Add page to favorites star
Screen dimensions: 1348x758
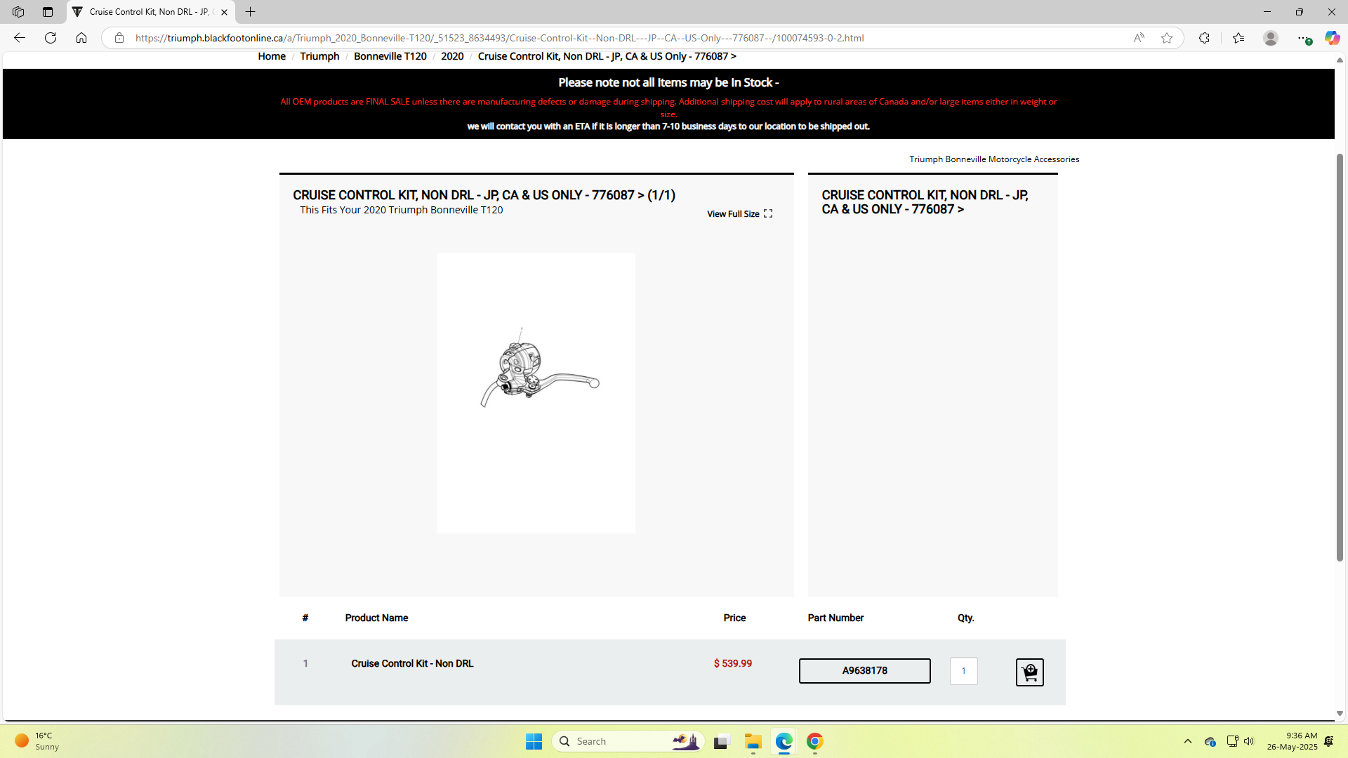[x=1167, y=38]
